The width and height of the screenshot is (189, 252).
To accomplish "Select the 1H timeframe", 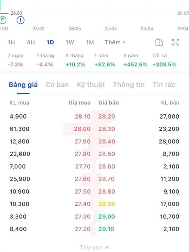I will coord(11,43).
